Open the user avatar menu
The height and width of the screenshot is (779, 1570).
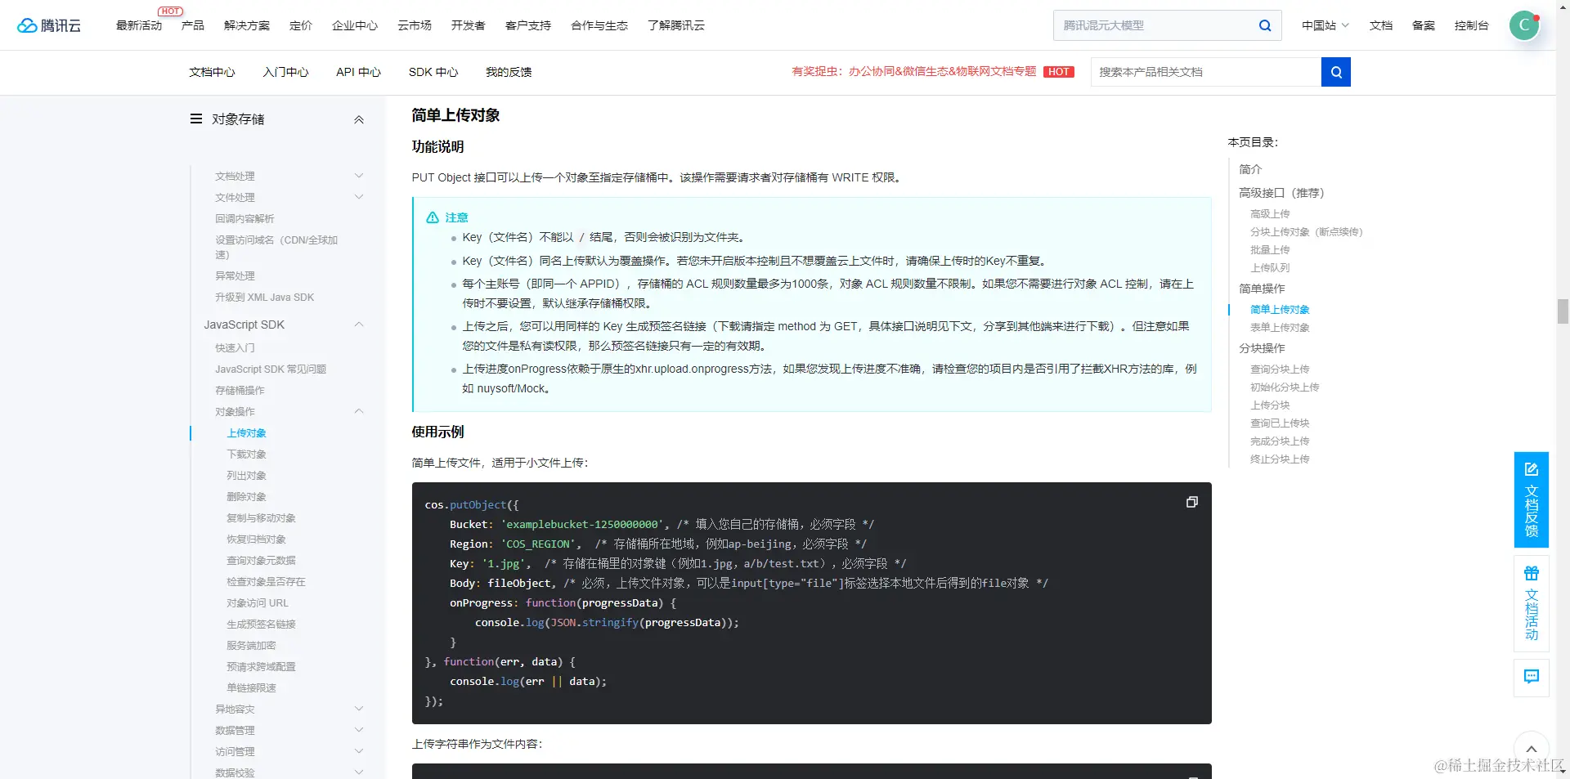tap(1524, 25)
